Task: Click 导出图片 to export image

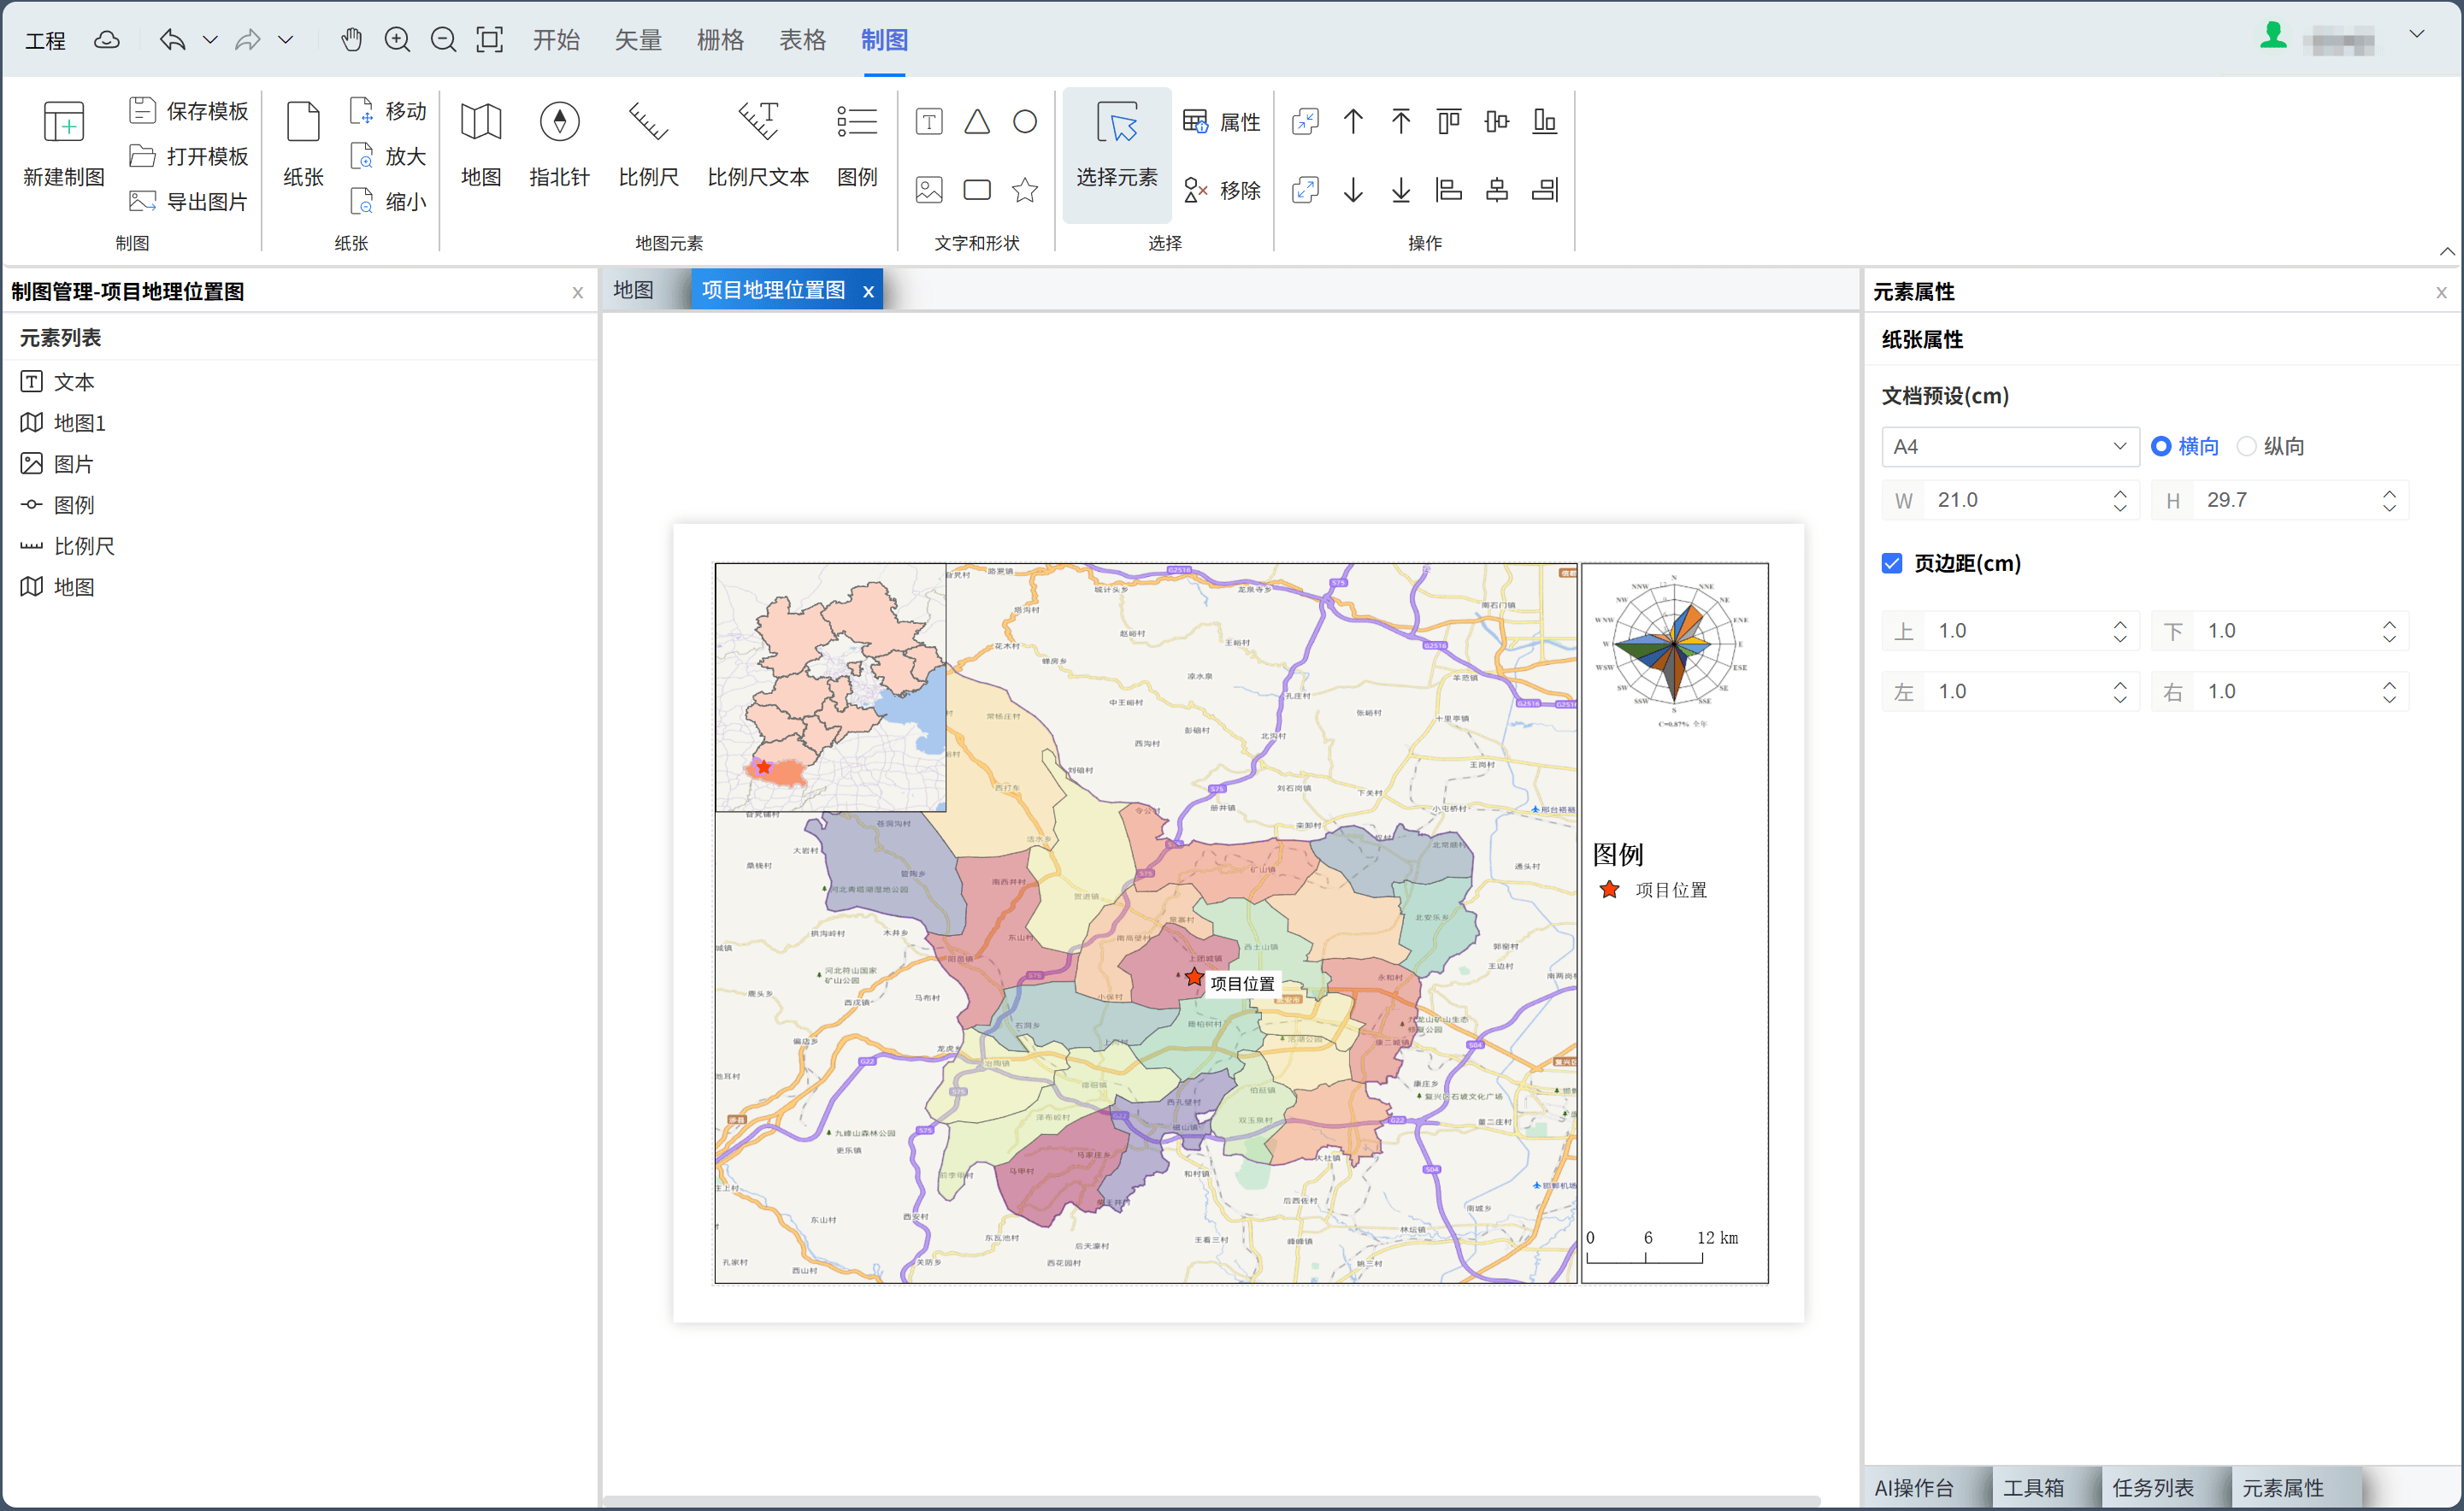Action: tap(189, 202)
